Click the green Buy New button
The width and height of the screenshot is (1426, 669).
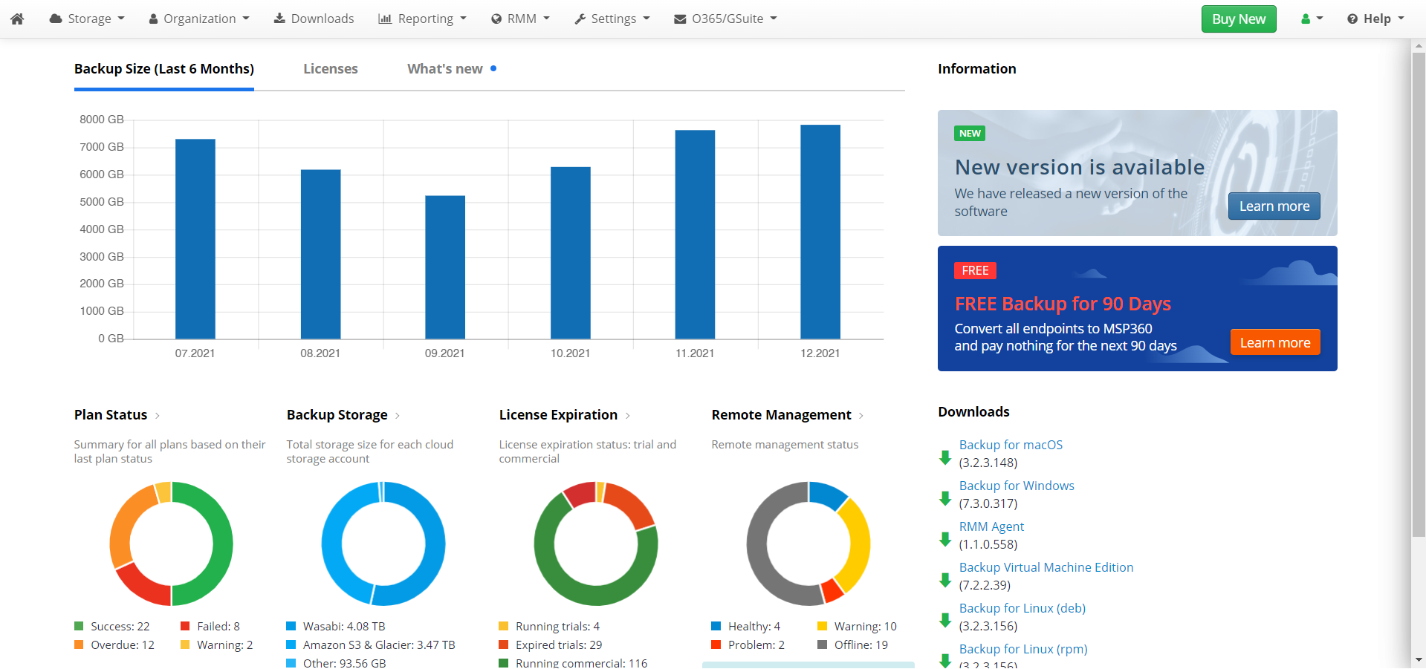pos(1238,19)
